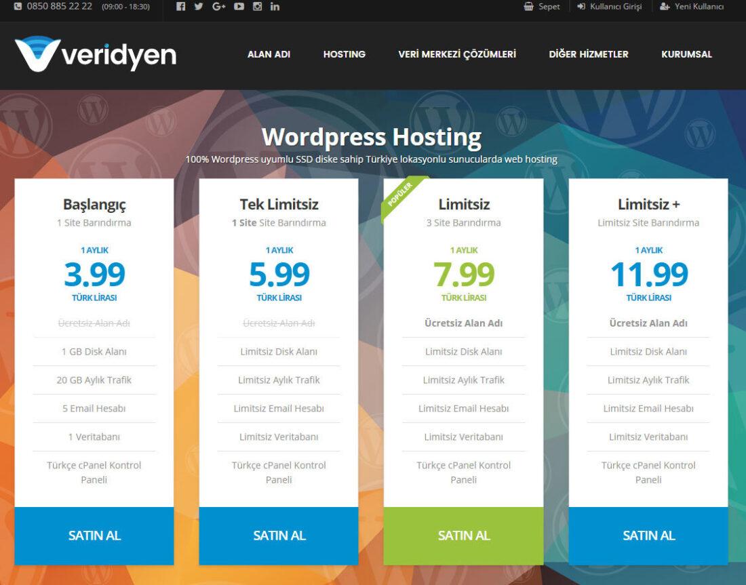Click the add-user icon beside Yeni Kullanıcı
Viewport: 746px width, 585px height.
pyautogui.click(x=665, y=7)
